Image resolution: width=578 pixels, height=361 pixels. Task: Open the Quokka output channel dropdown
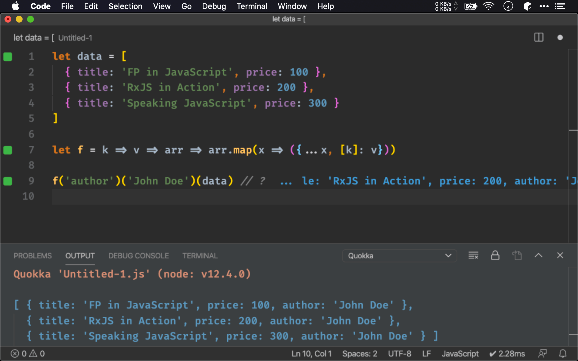click(399, 256)
